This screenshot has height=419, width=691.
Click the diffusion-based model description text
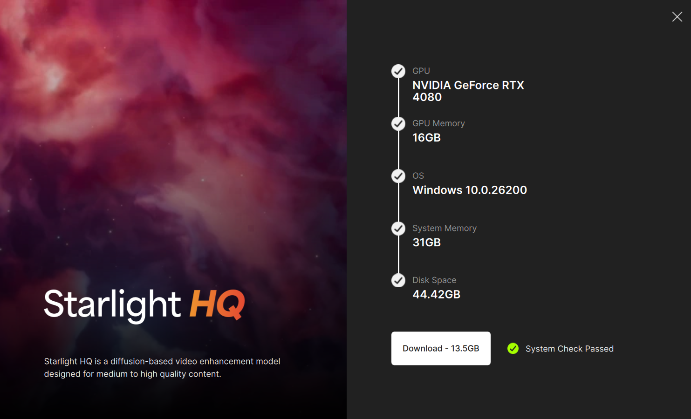pos(162,367)
